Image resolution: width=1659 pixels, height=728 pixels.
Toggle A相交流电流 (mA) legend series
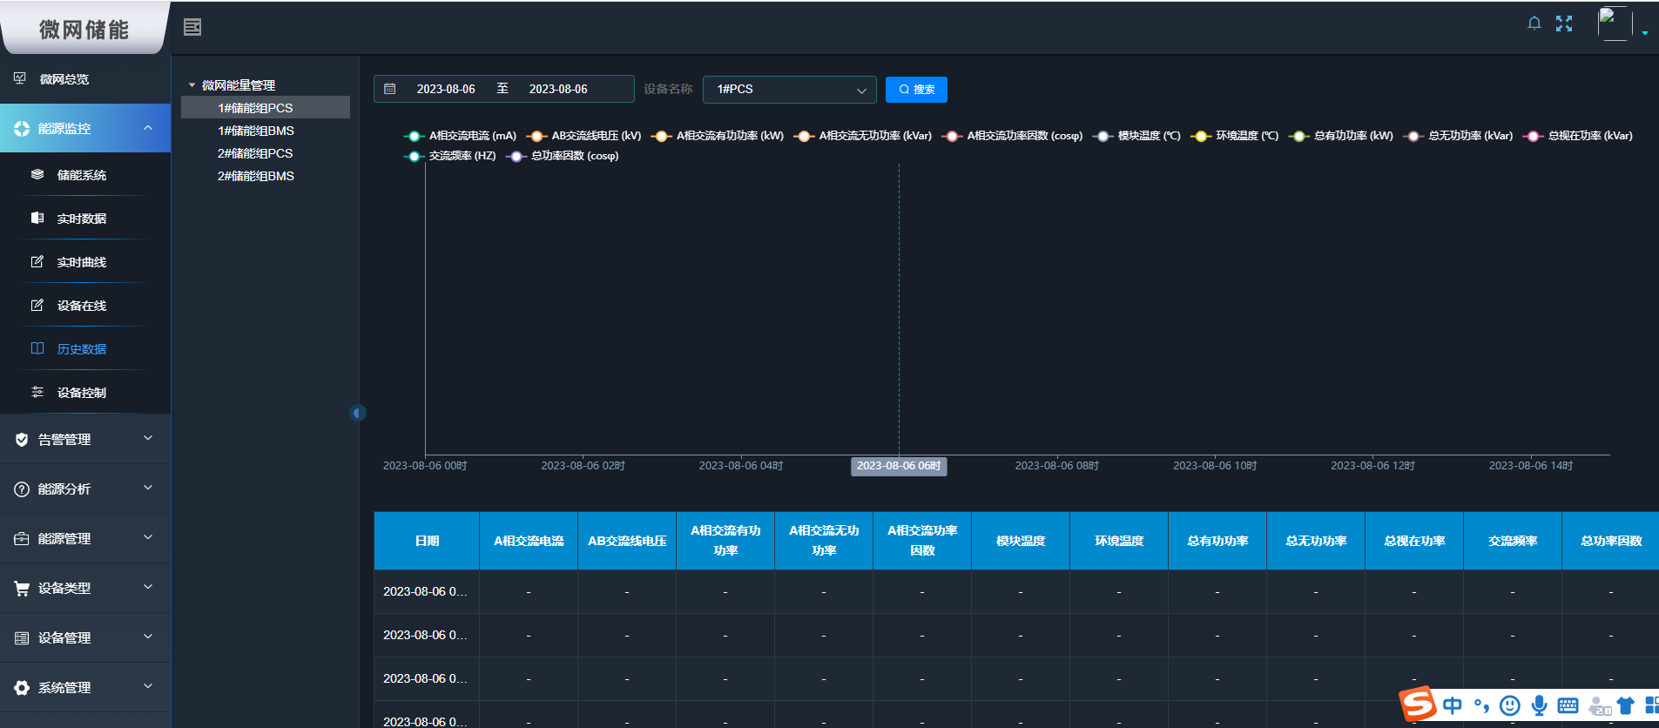460,136
